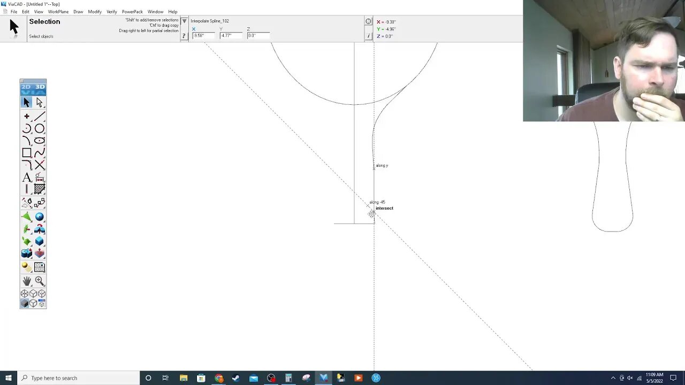
Task: Open the Window menu
Action: pos(156,12)
